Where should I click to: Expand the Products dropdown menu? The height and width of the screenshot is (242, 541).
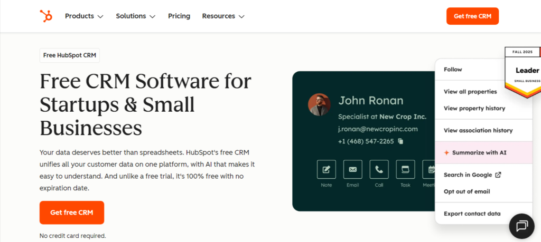(x=84, y=16)
